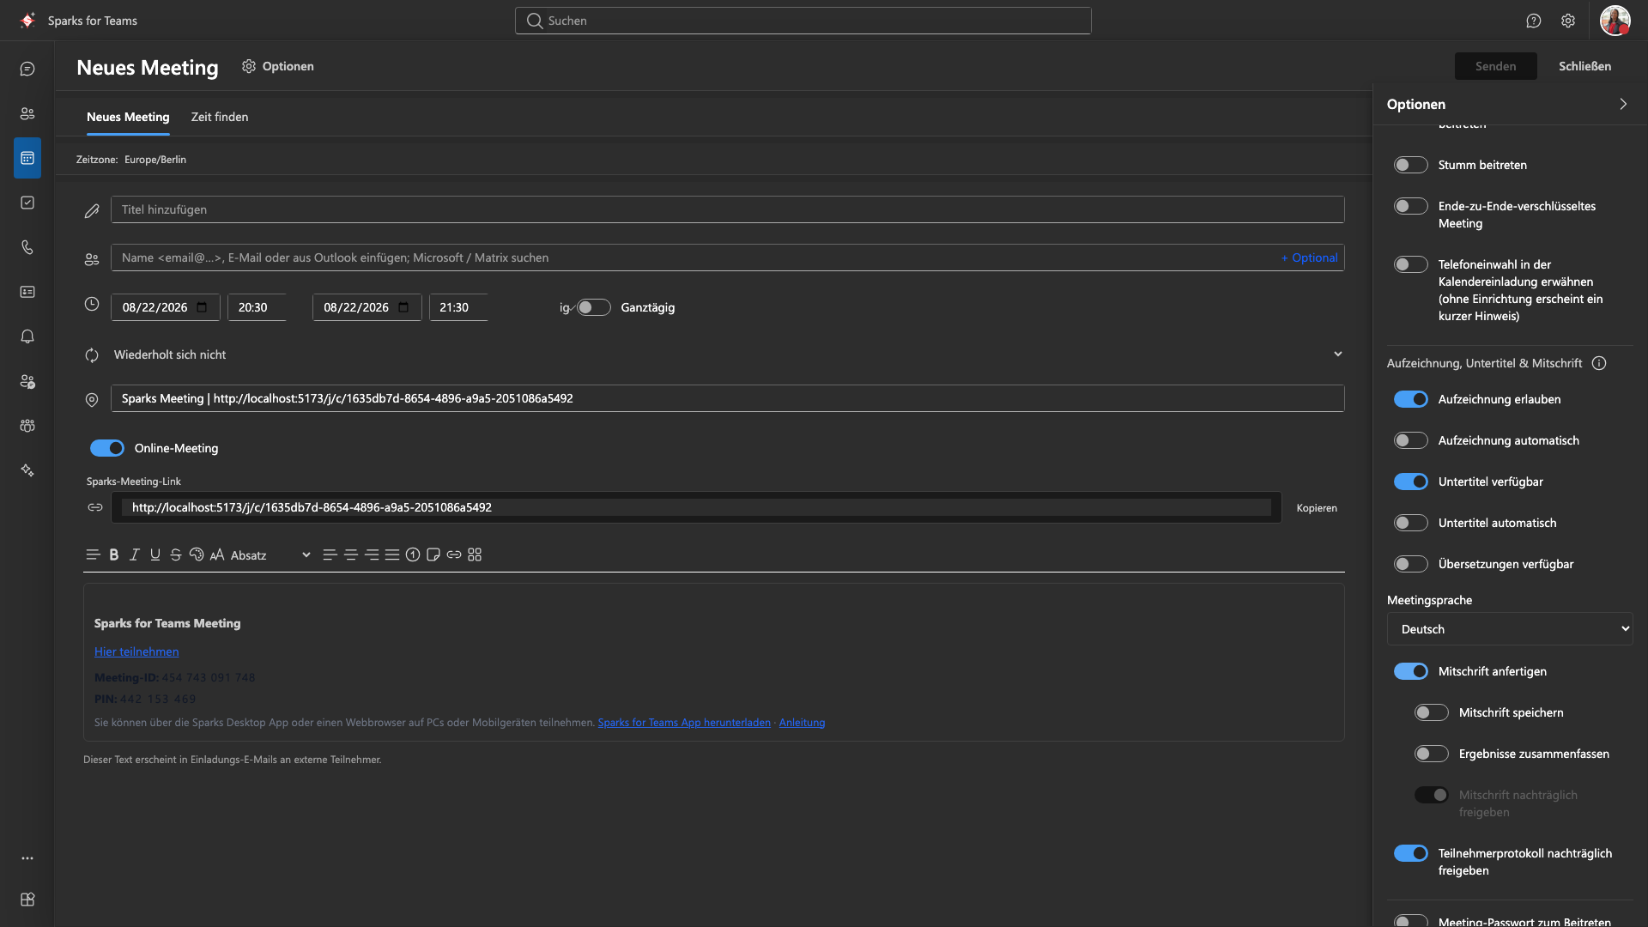
Task: Turn off Untertitel verfügbar toggle
Action: coord(1410,482)
